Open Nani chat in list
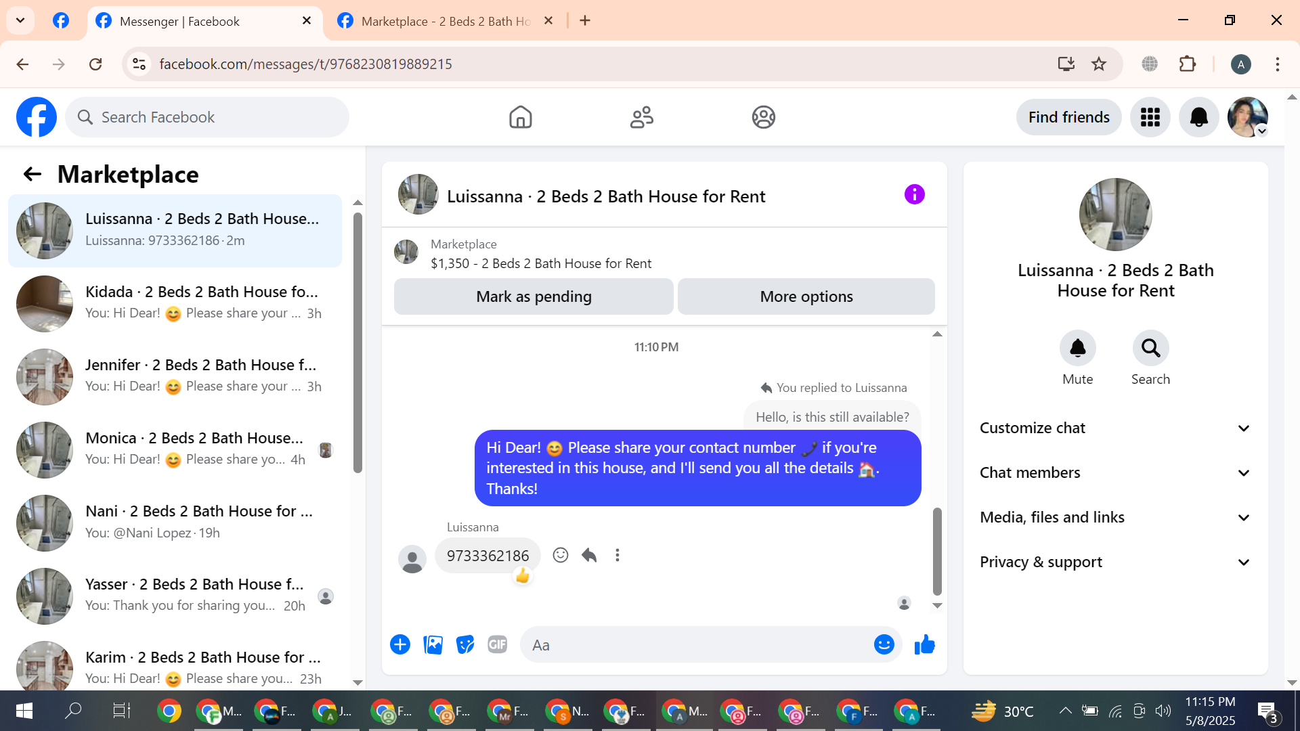 (x=175, y=523)
